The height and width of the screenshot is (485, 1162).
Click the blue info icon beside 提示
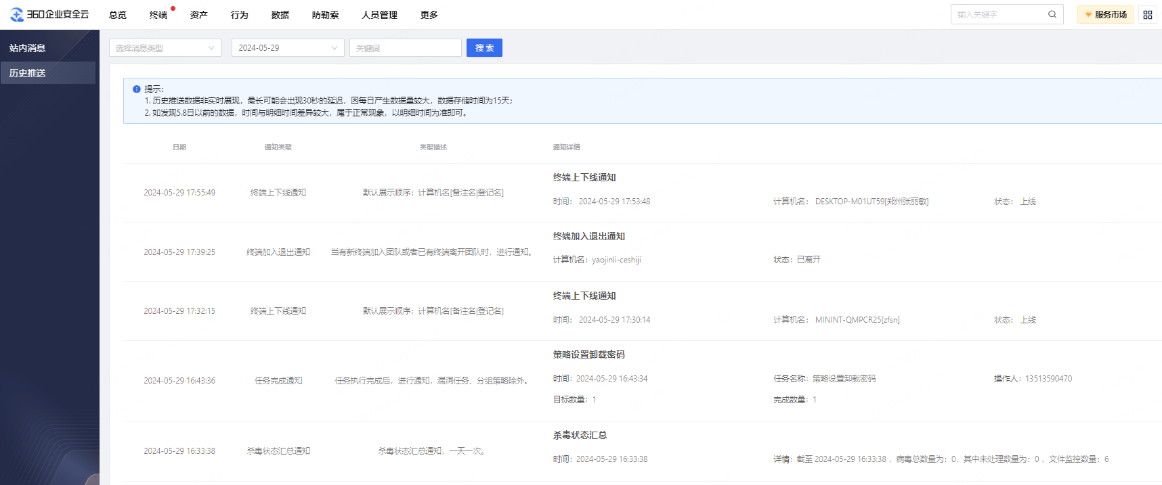137,89
